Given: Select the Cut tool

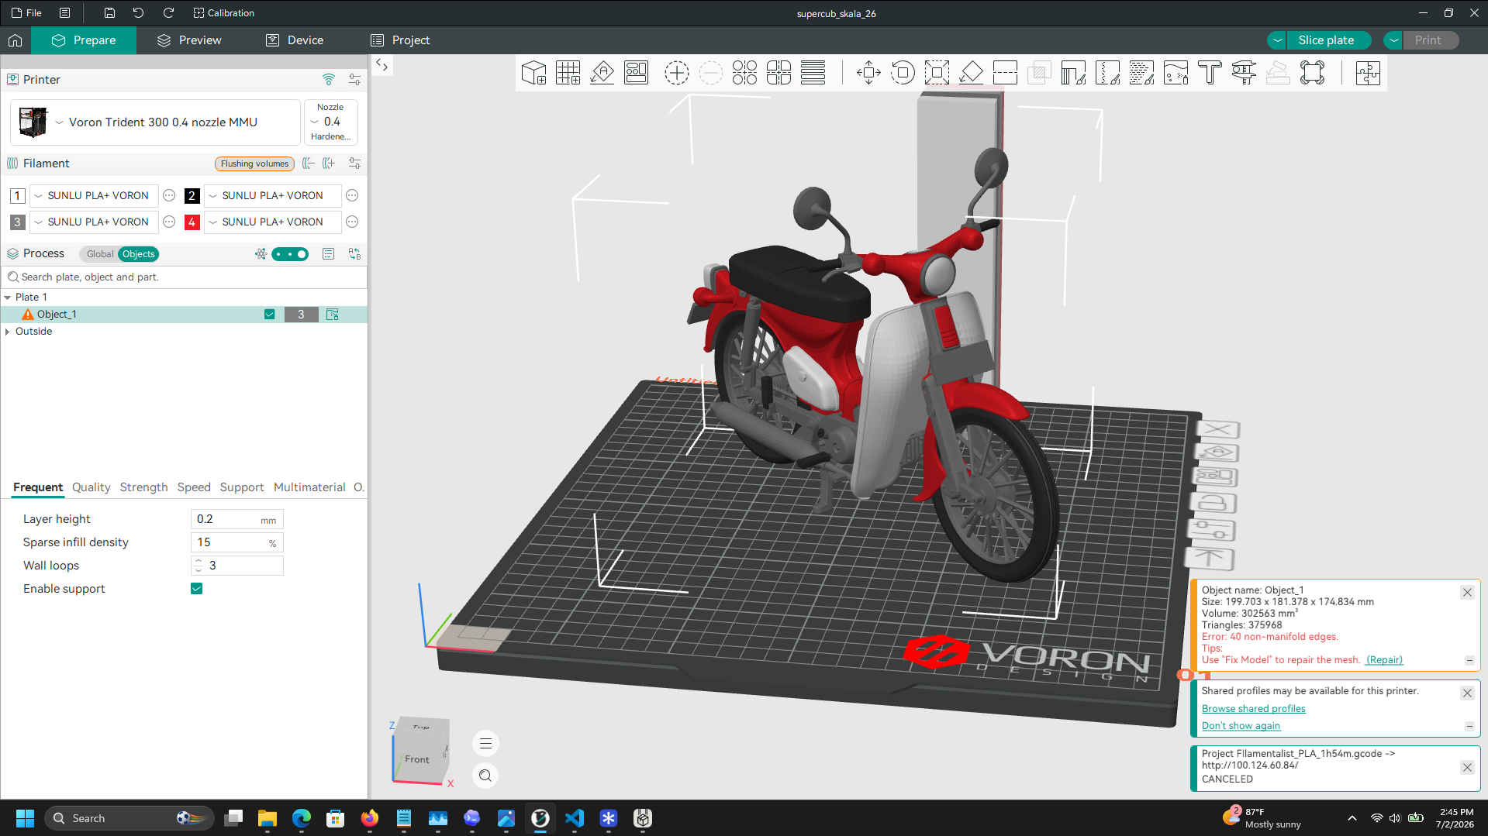Looking at the screenshot, I should click(x=1005, y=73).
